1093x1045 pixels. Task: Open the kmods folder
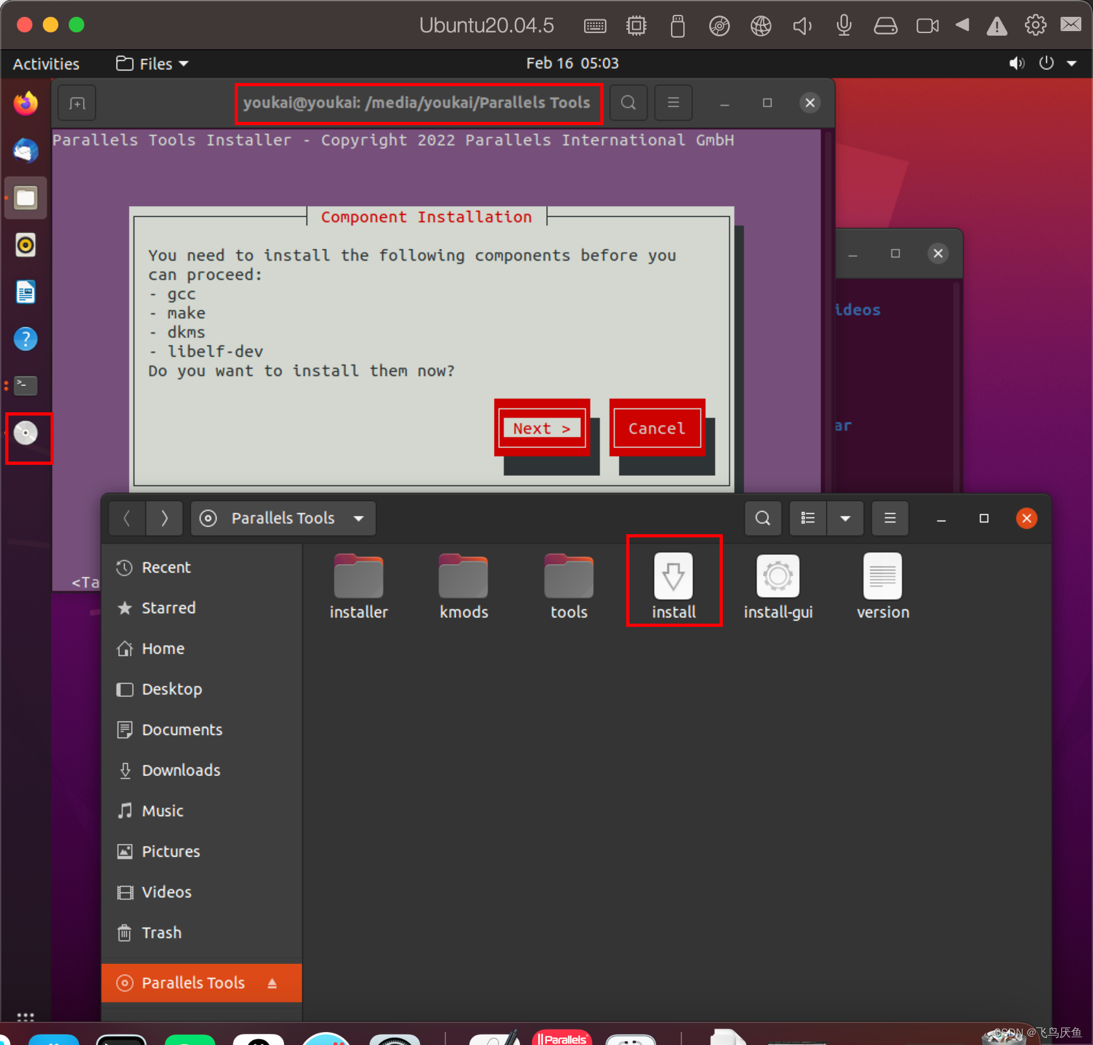[464, 587]
